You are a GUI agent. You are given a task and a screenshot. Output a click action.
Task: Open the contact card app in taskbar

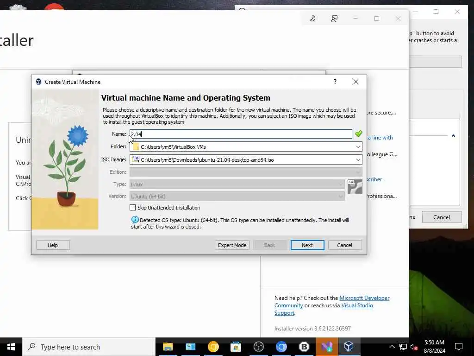(x=190, y=347)
